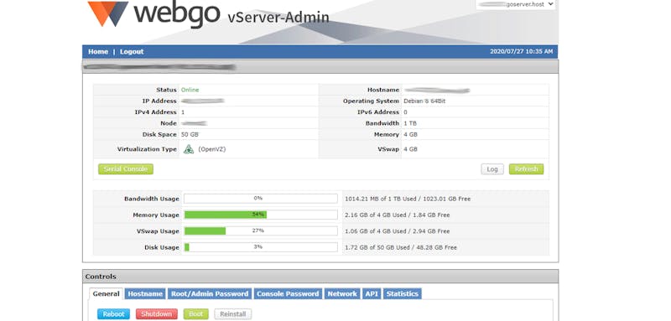Click the webgo logo icon
Screen dimensions: 671x321
[108, 13]
